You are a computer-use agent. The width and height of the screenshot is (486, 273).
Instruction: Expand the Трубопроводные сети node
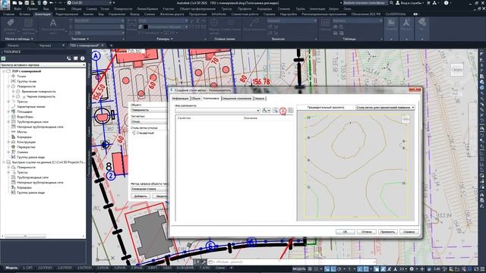click(8, 121)
